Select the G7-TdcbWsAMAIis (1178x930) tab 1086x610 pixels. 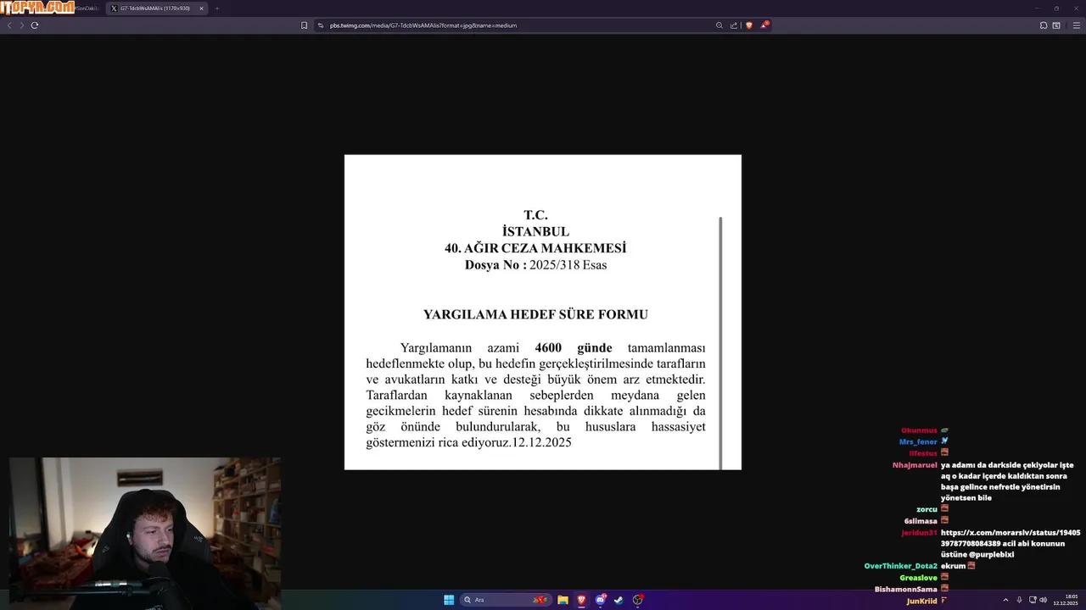(x=158, y=8)
